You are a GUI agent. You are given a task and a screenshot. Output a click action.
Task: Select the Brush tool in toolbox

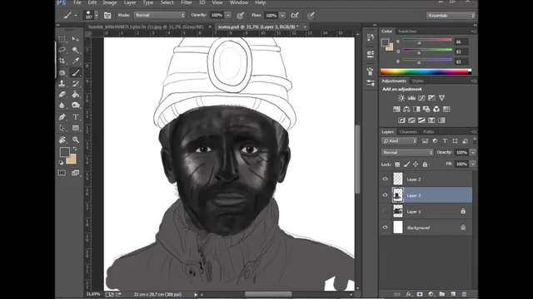point(76,72)
